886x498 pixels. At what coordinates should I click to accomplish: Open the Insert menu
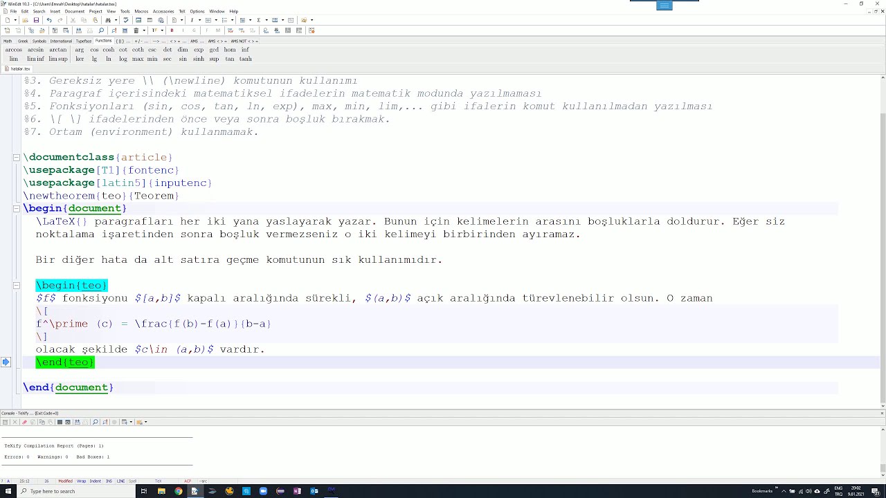(x=55, y=11)
